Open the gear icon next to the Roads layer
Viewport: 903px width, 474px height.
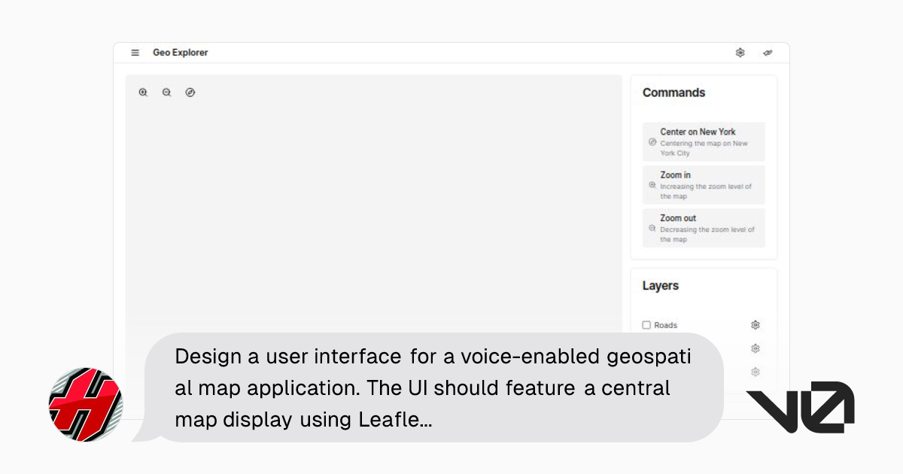[x=755, y=324]
